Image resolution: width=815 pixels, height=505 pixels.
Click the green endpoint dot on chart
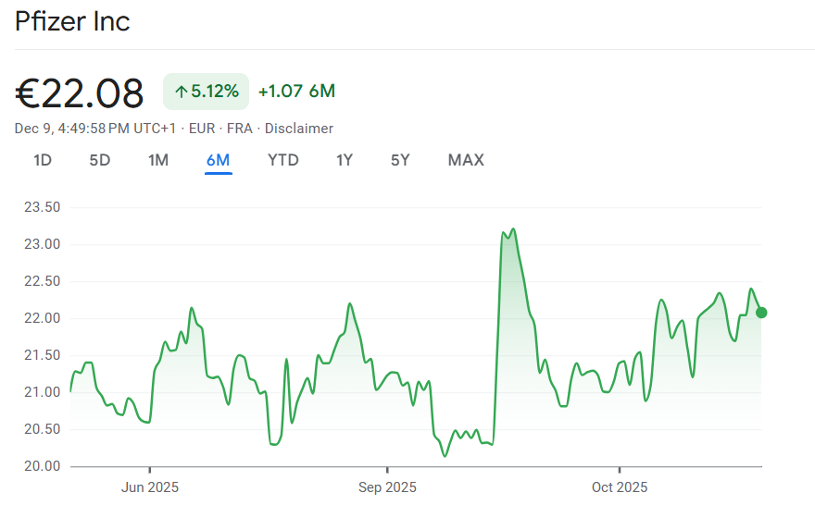pyautogui.click(x=761, y=313)
